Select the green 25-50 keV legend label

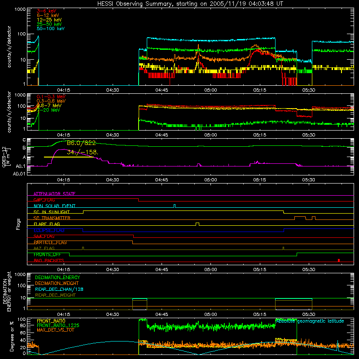pyautogui.click(x=49, y=24)
